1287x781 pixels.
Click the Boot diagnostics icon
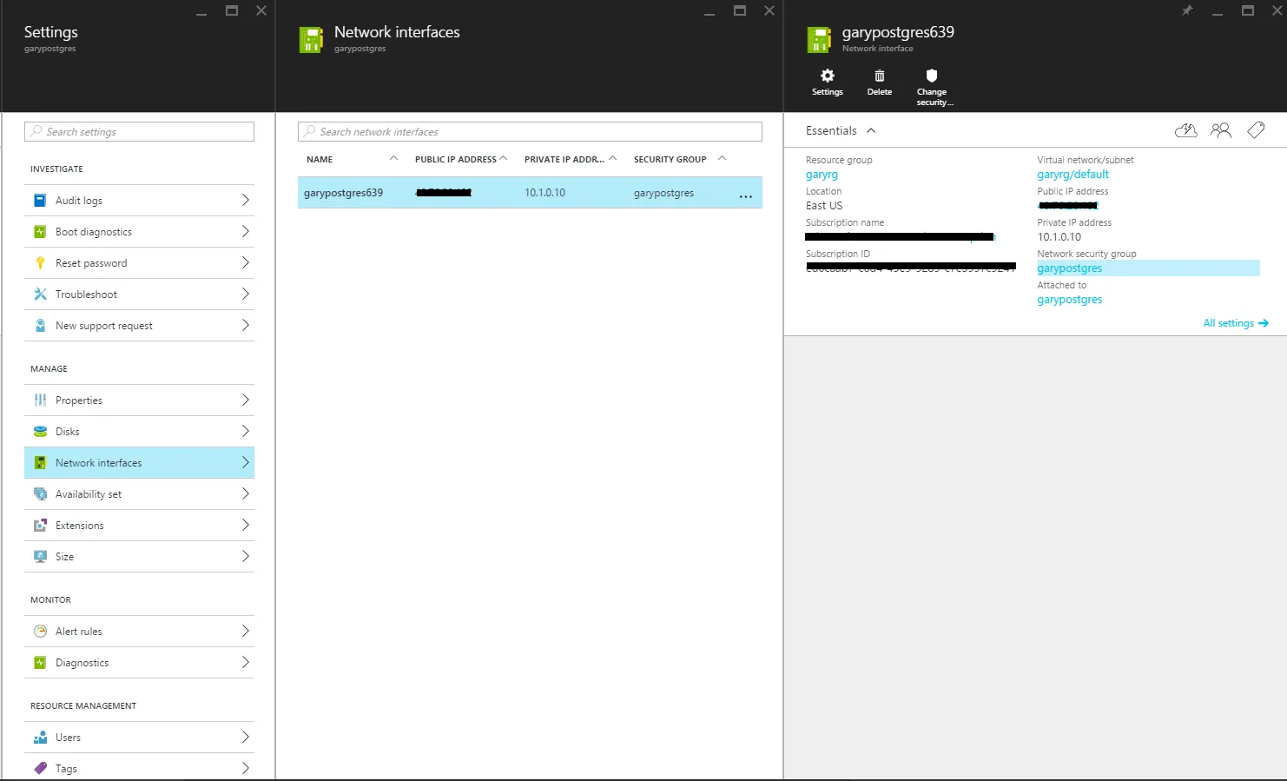click(40, 232)
